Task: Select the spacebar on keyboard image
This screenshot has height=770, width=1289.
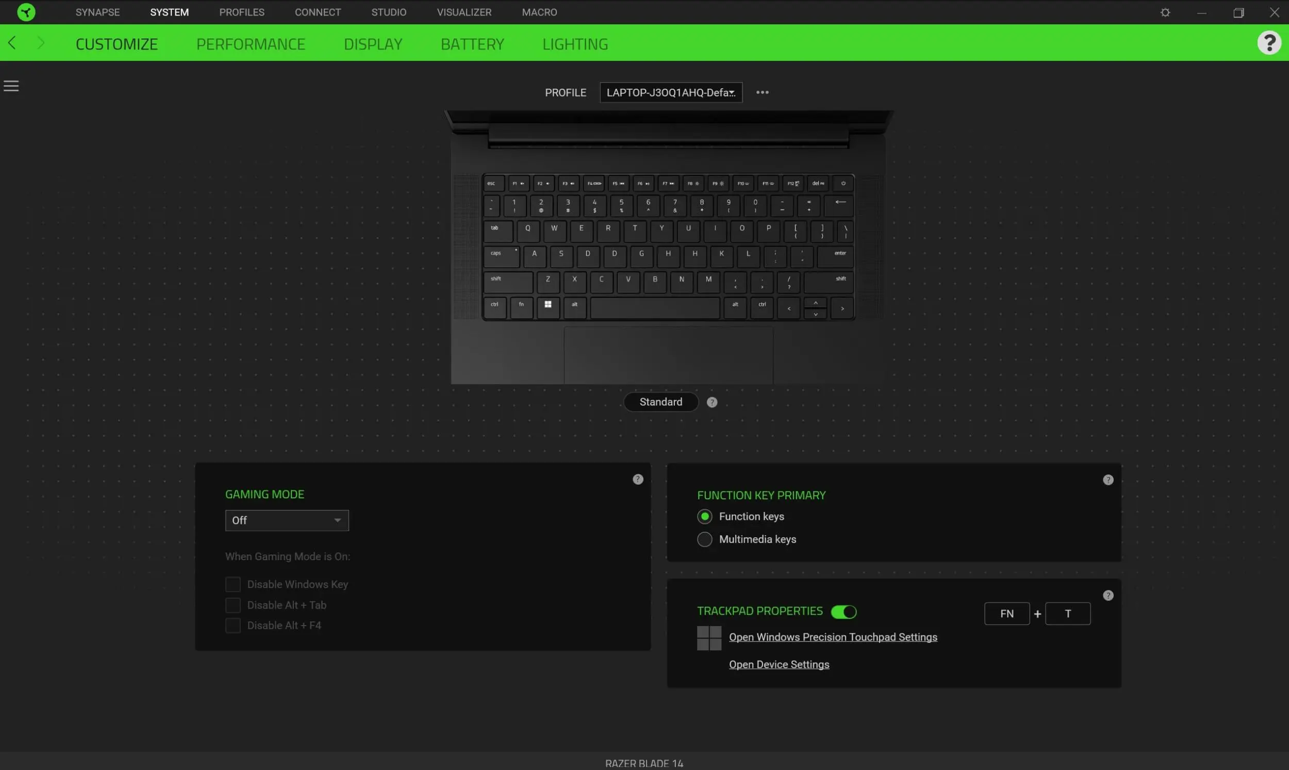Action: pos(655,308)
